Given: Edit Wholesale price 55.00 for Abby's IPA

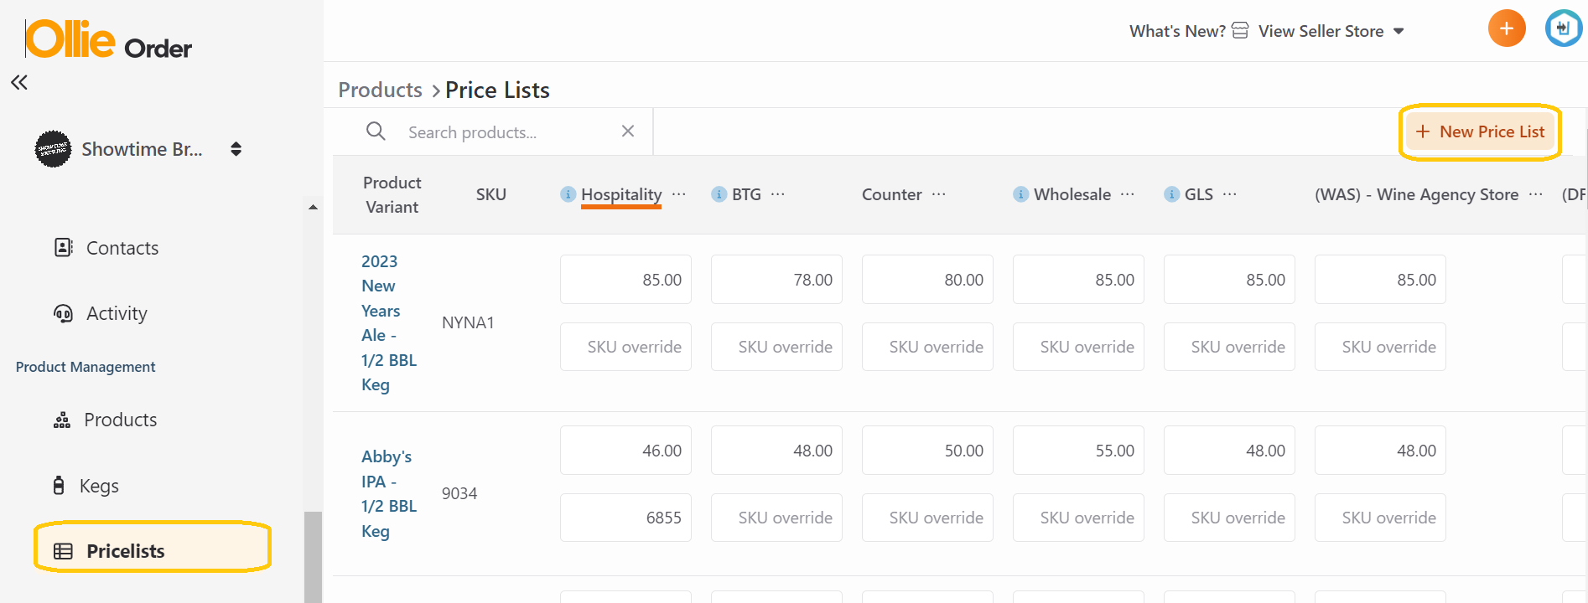Looking at the screenshot, I should (x=1078, y=451).
